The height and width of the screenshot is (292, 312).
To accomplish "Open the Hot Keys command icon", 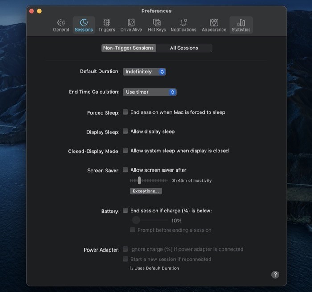I will pyautogui.click(x=157, y=23).
